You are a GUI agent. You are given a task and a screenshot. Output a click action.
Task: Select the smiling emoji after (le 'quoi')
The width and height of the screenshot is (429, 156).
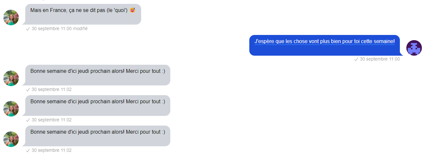point(132,10)
